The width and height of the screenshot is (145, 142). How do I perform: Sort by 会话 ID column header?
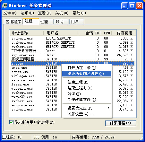89,33
